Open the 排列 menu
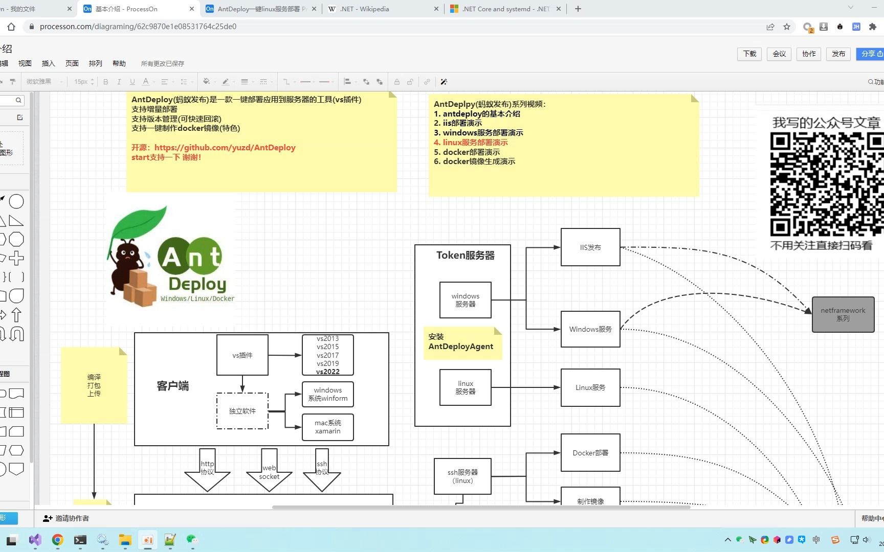Image resolution: width=884 pixels, height=552 pixels. [x=96, y=63]
